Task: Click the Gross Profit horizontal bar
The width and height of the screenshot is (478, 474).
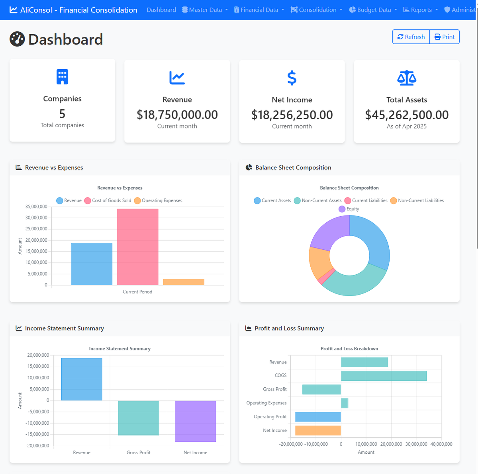Action: tap(321, 389)
